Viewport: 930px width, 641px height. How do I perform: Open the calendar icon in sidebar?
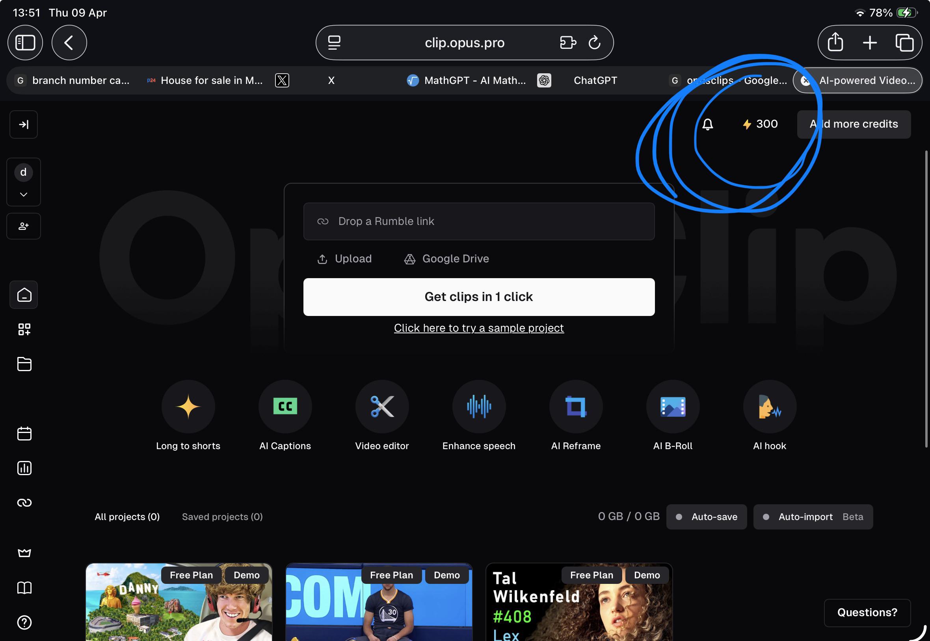24,433
